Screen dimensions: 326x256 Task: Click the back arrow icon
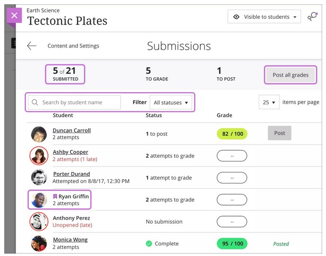(32, 46)
